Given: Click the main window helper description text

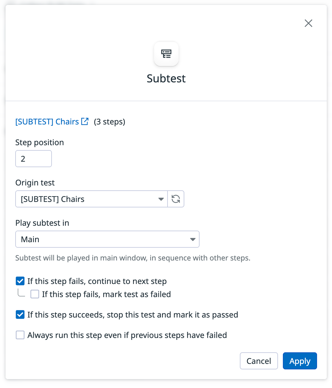Looking at the screenshot, I should 133,258.
